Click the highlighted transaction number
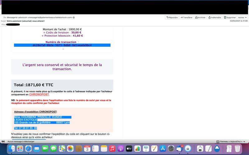The height and width of the screenshot is (155, 249). pos(62,45)
